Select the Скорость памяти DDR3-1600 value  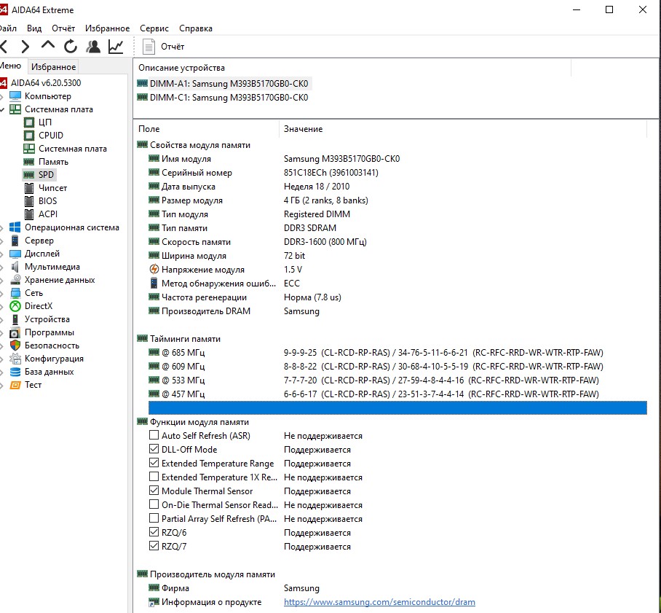[325, 242]
